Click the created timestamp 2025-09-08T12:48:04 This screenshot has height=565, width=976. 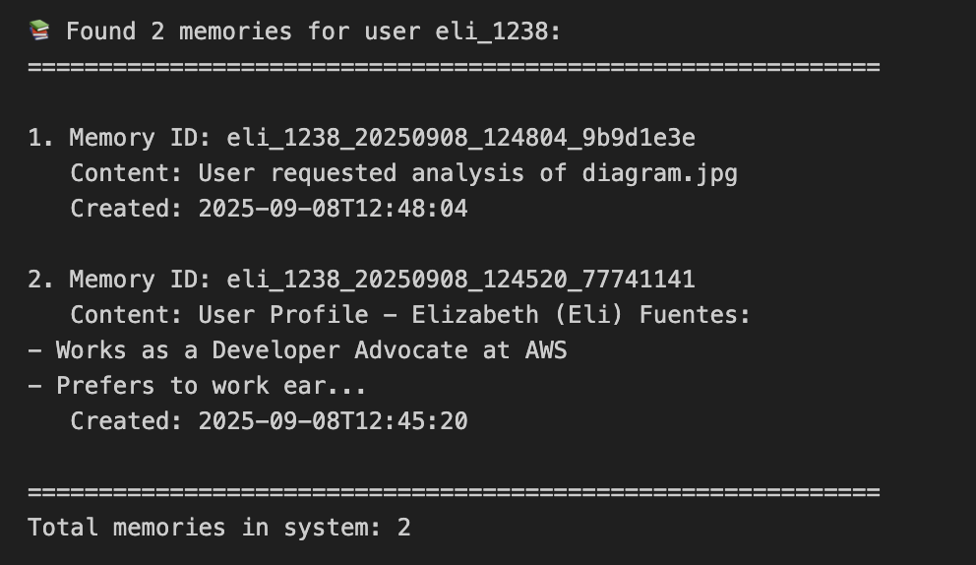tap(333, 209)
